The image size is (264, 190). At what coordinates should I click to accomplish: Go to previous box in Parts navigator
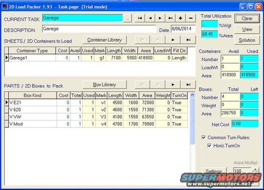158,84
